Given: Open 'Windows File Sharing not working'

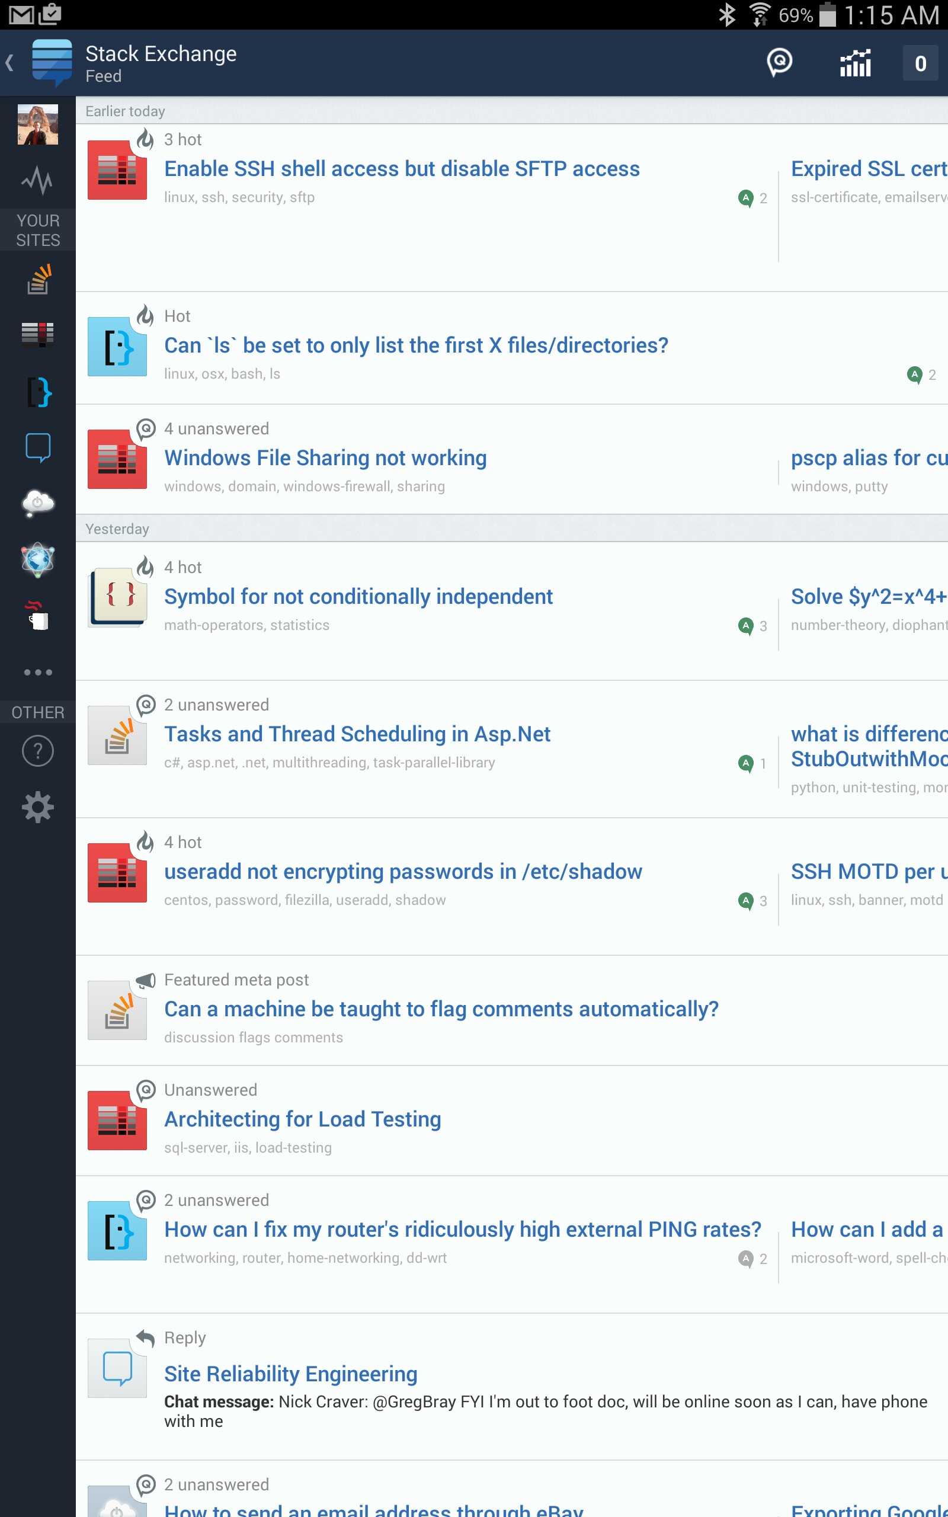Looking at the screenshot, I should (325, 458).
